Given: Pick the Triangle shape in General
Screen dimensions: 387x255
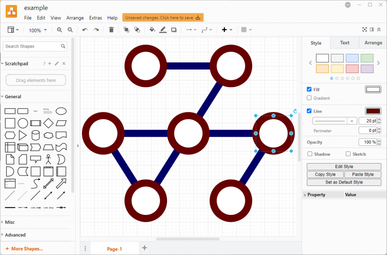Looking at the screenshot, I should coord(23,135).
